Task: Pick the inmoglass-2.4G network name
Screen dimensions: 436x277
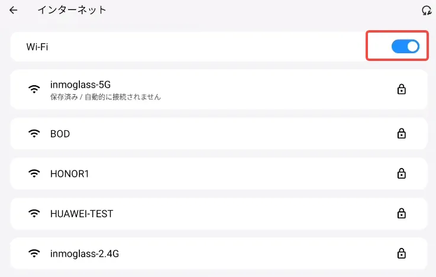Action: coord(84,253)
